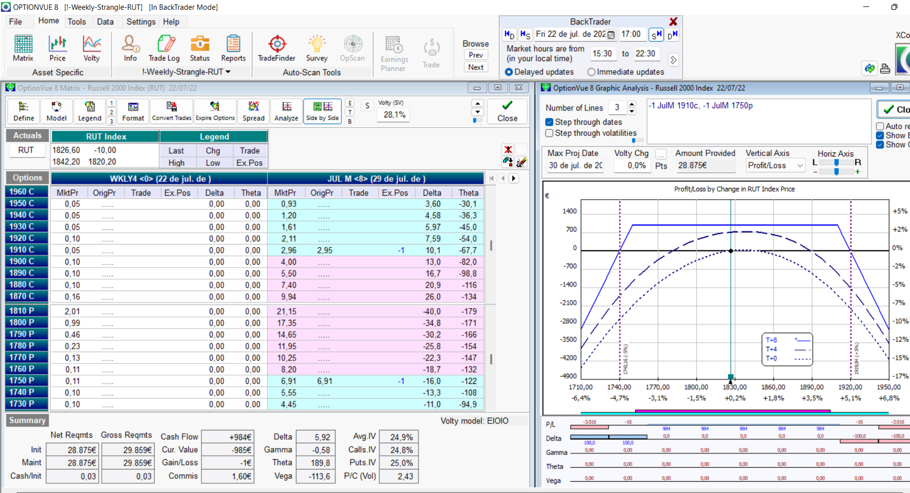The height and width of the screenshot is (493, 910).
Task: Adjust small slider under Matrix up/down arrows
Action: (478, 121)
